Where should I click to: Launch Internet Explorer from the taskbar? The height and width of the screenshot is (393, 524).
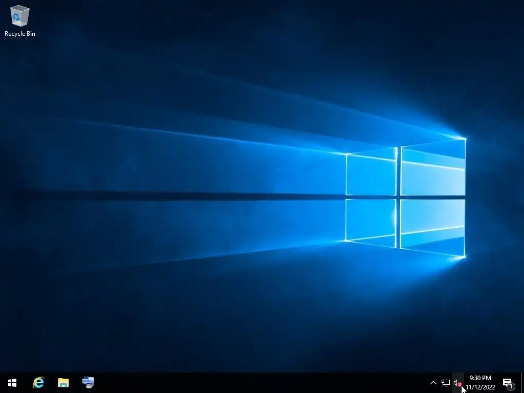(x=38, y=383)
